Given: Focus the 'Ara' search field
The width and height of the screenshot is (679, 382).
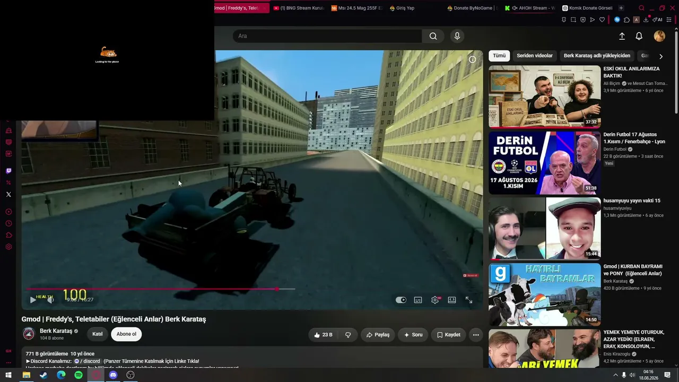Looking at the screenshot, I should pos(327,36).
